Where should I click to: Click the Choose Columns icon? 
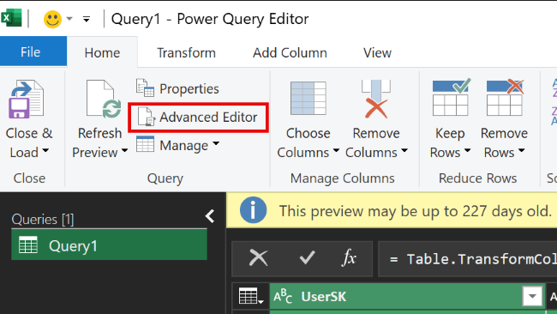pos(308,98)
